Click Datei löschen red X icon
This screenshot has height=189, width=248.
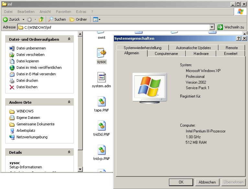12,87
